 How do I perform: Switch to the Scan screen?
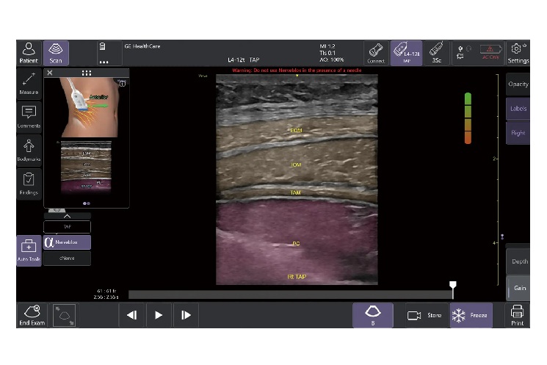(56, 53)
